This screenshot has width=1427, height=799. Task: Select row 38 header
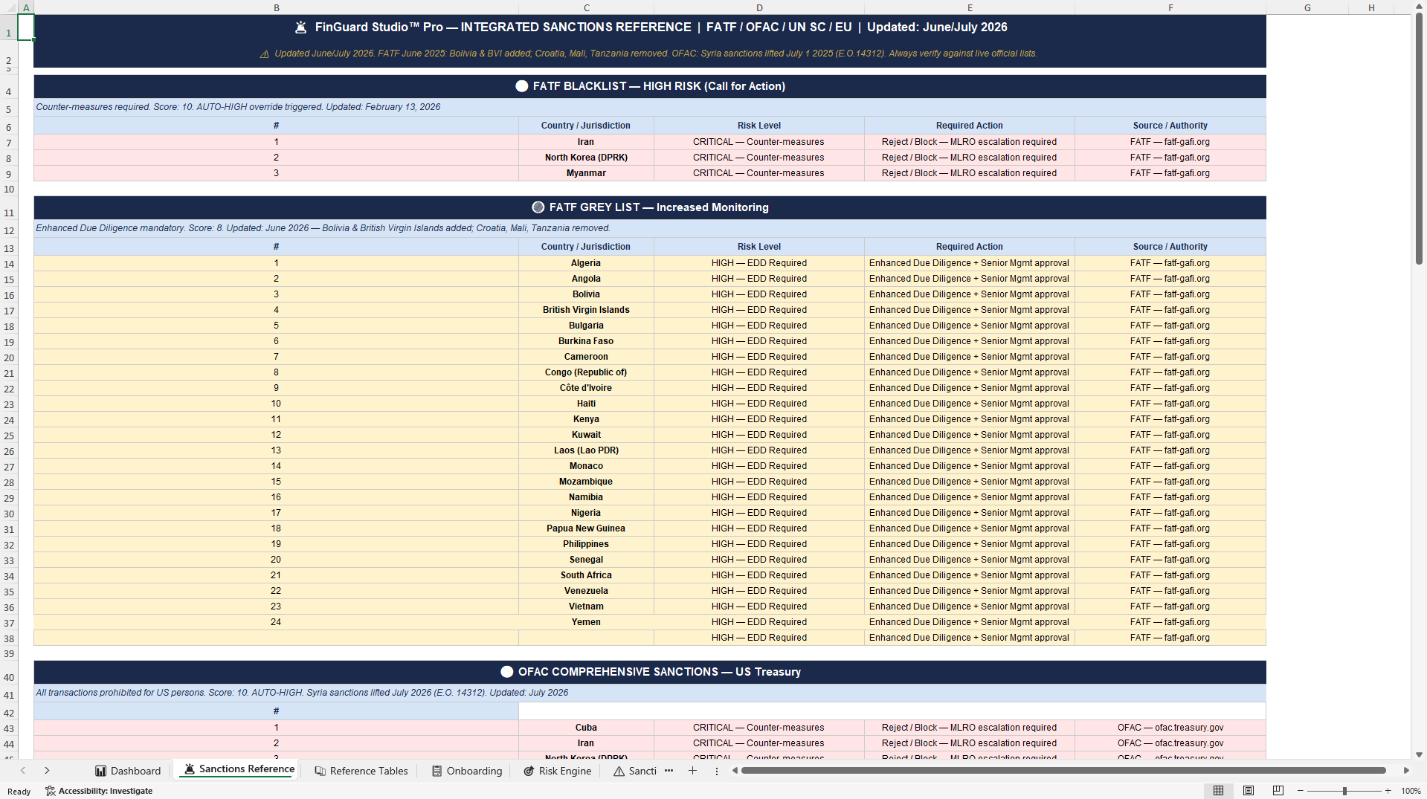click(9, 638)
